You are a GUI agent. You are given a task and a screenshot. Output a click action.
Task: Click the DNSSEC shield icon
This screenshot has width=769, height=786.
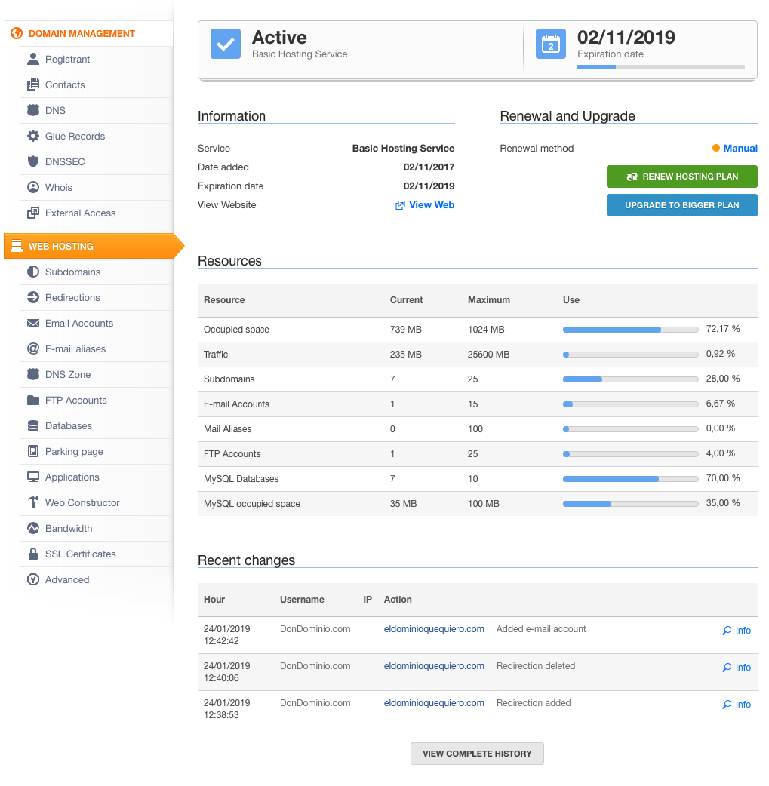click(x=33, y=161)
